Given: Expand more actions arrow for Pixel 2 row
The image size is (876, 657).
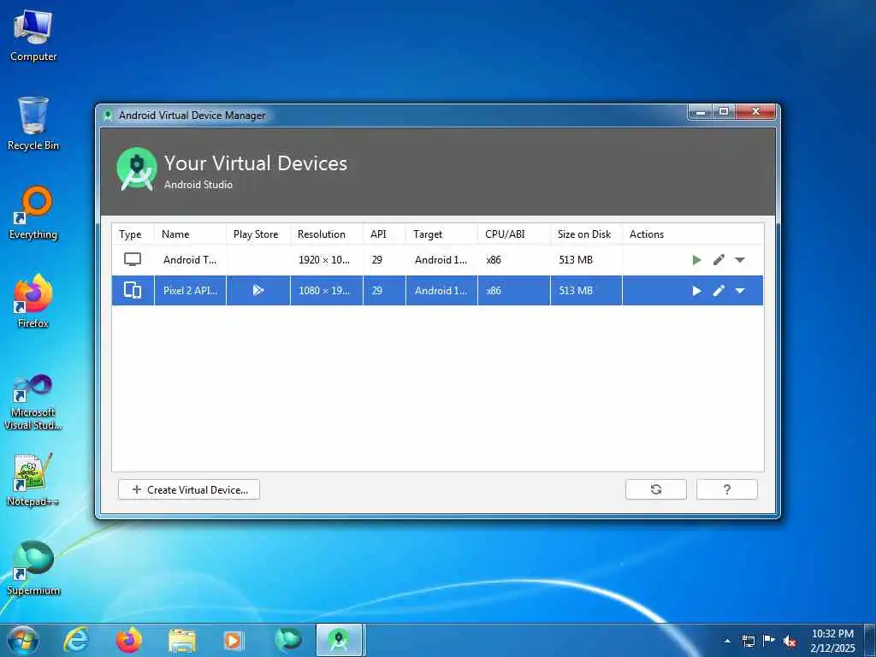Looking at the screenshot, I should point(740,291).
